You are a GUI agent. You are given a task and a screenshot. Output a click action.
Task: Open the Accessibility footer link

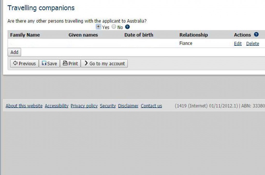pos(56,106)
